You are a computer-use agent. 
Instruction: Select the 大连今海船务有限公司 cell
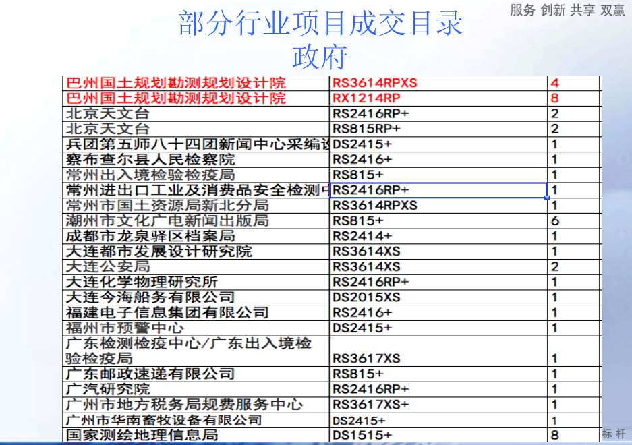tap(196, 297)
